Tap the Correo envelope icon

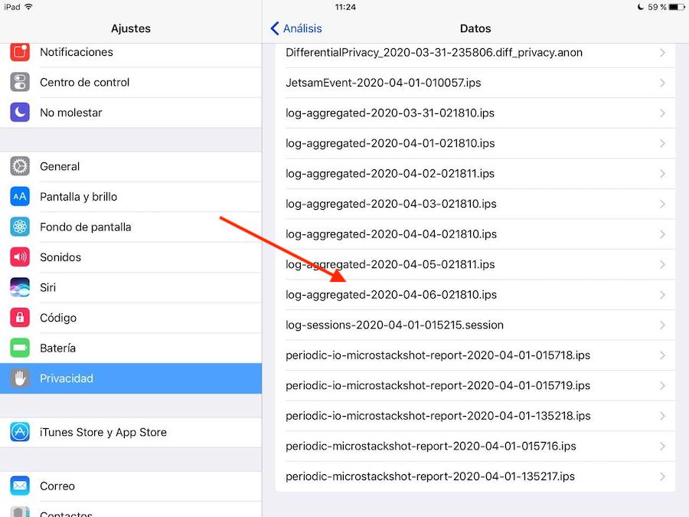(20, 486)
